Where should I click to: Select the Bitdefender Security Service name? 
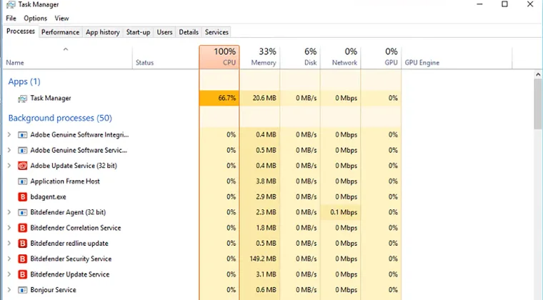71,259
